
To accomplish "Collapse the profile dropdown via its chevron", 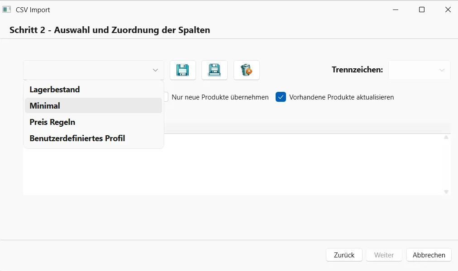I will pyautogui.click(x=155, y=70).
